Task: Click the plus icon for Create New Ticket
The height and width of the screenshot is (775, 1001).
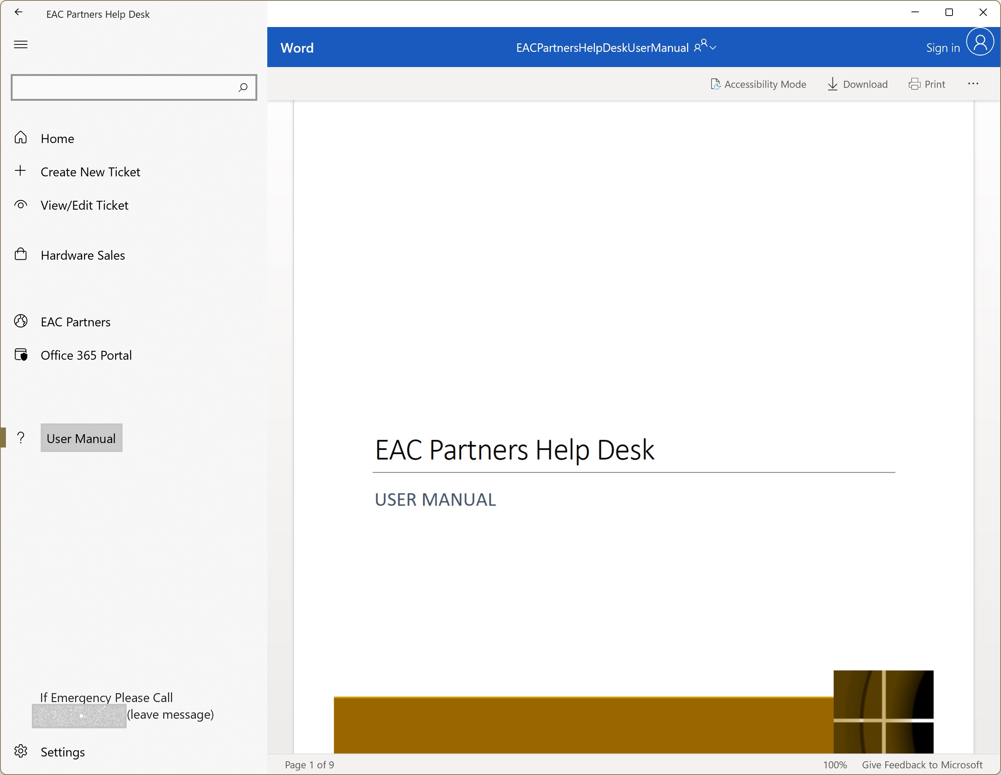Action: pos(20,170)
